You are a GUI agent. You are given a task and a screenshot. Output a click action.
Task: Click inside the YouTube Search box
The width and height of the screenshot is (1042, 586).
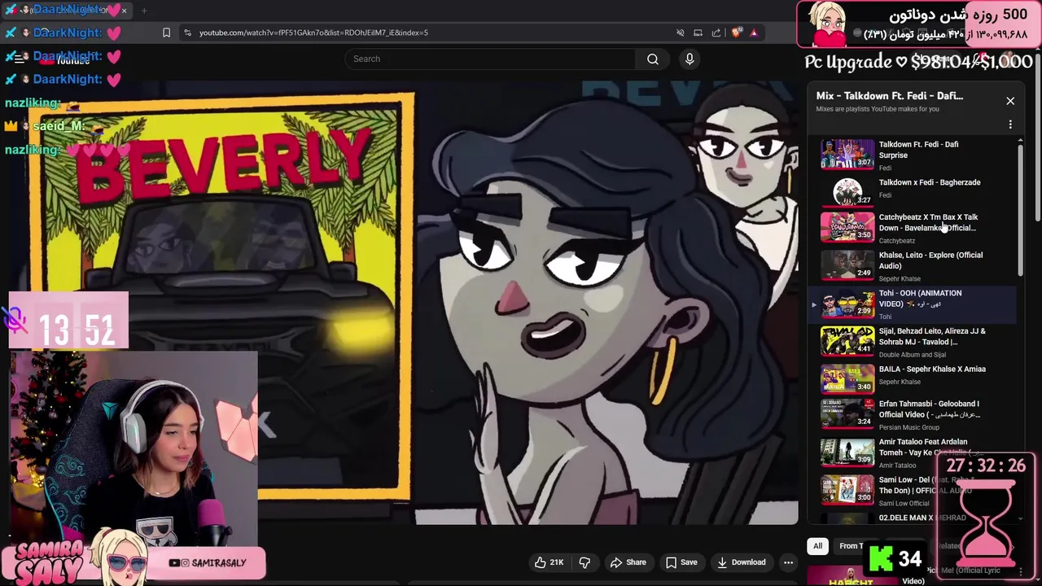point(491,59)
